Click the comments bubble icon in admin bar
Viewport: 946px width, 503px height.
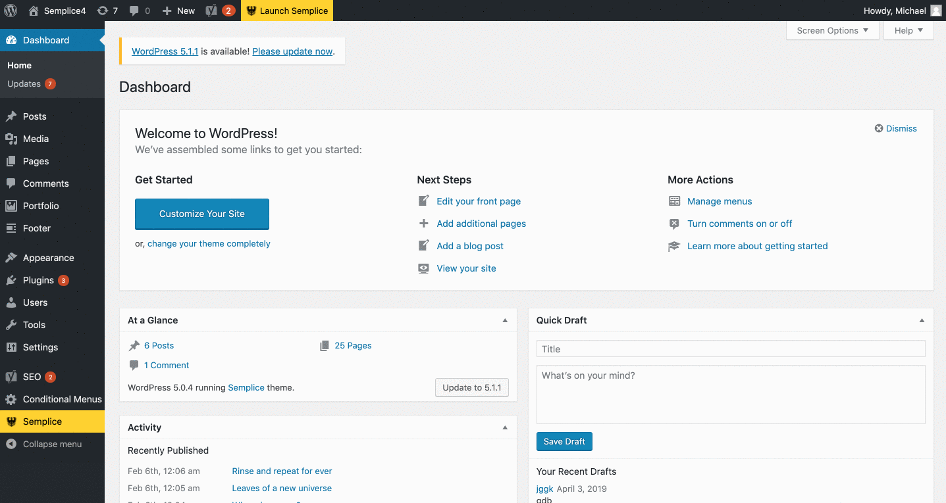(x=135, y=10)
